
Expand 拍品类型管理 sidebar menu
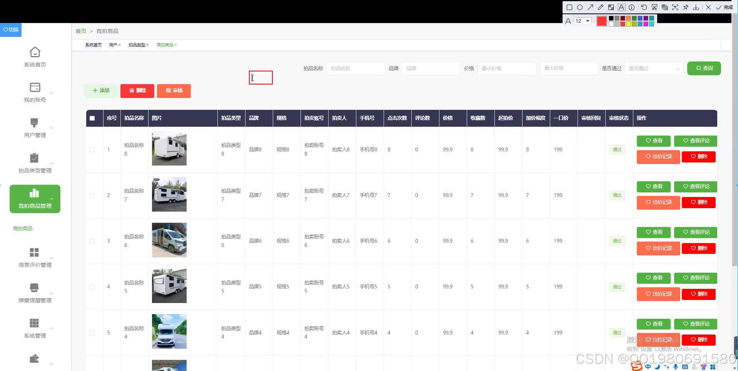tap(35, 163)
